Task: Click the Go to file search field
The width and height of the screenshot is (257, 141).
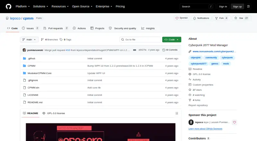Action: tap(140, 40)
